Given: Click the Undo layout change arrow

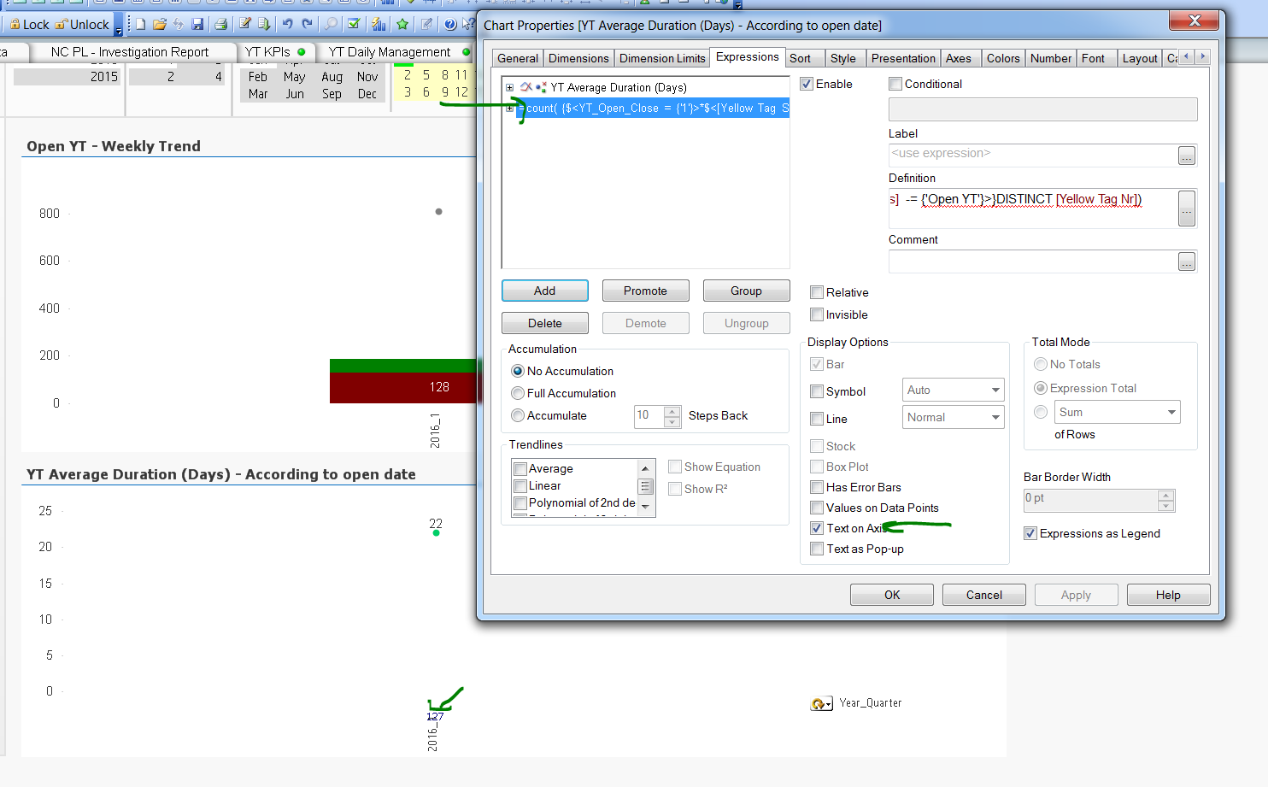Looking at the screenshot, I should pos(288,24).
